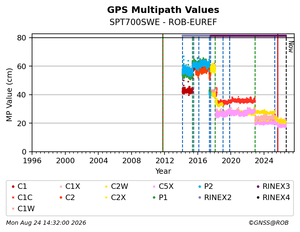Click the timestamp Mon Aug 24 14:32:00 2026

pyautogui.click(x=46, y=223)
